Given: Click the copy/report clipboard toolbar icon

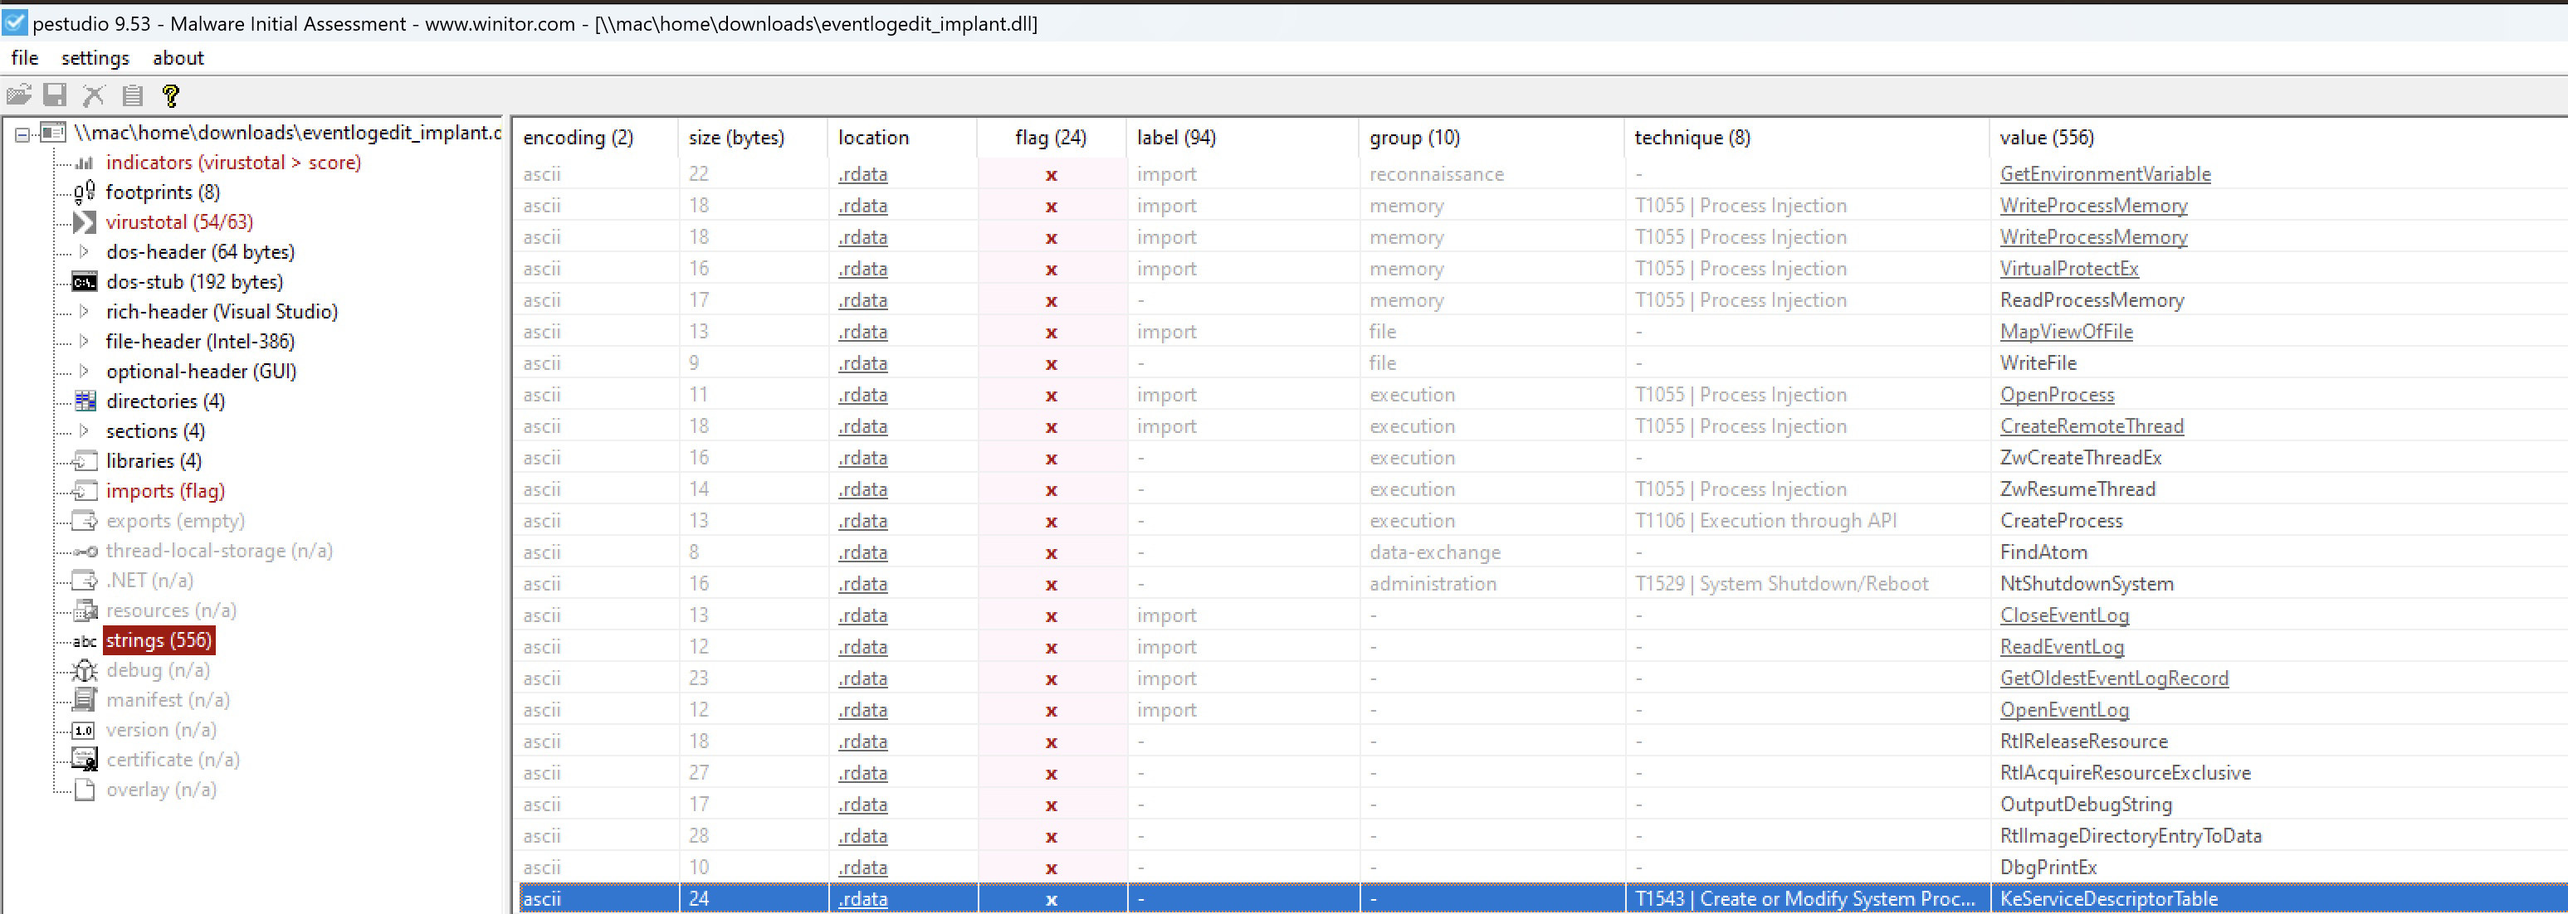Looking at the screenshot, I should coord(133,95).
